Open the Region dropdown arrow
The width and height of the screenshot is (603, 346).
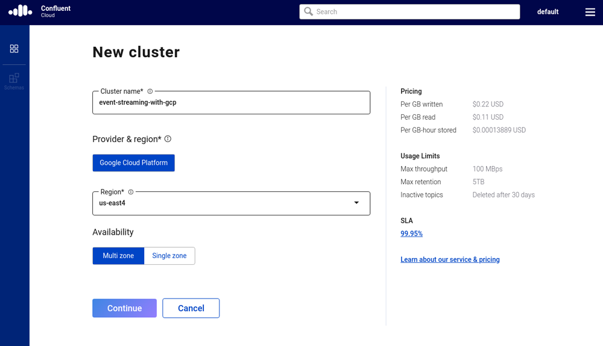pos(356,203)
